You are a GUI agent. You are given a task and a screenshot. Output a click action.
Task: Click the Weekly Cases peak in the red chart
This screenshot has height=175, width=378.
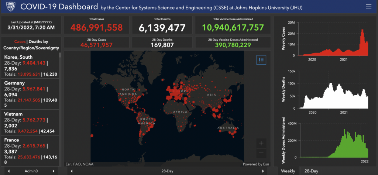tap(362, 31)
